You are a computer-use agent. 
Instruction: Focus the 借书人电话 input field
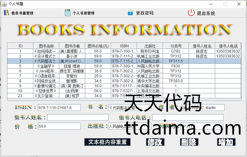[x=188, y=117]
